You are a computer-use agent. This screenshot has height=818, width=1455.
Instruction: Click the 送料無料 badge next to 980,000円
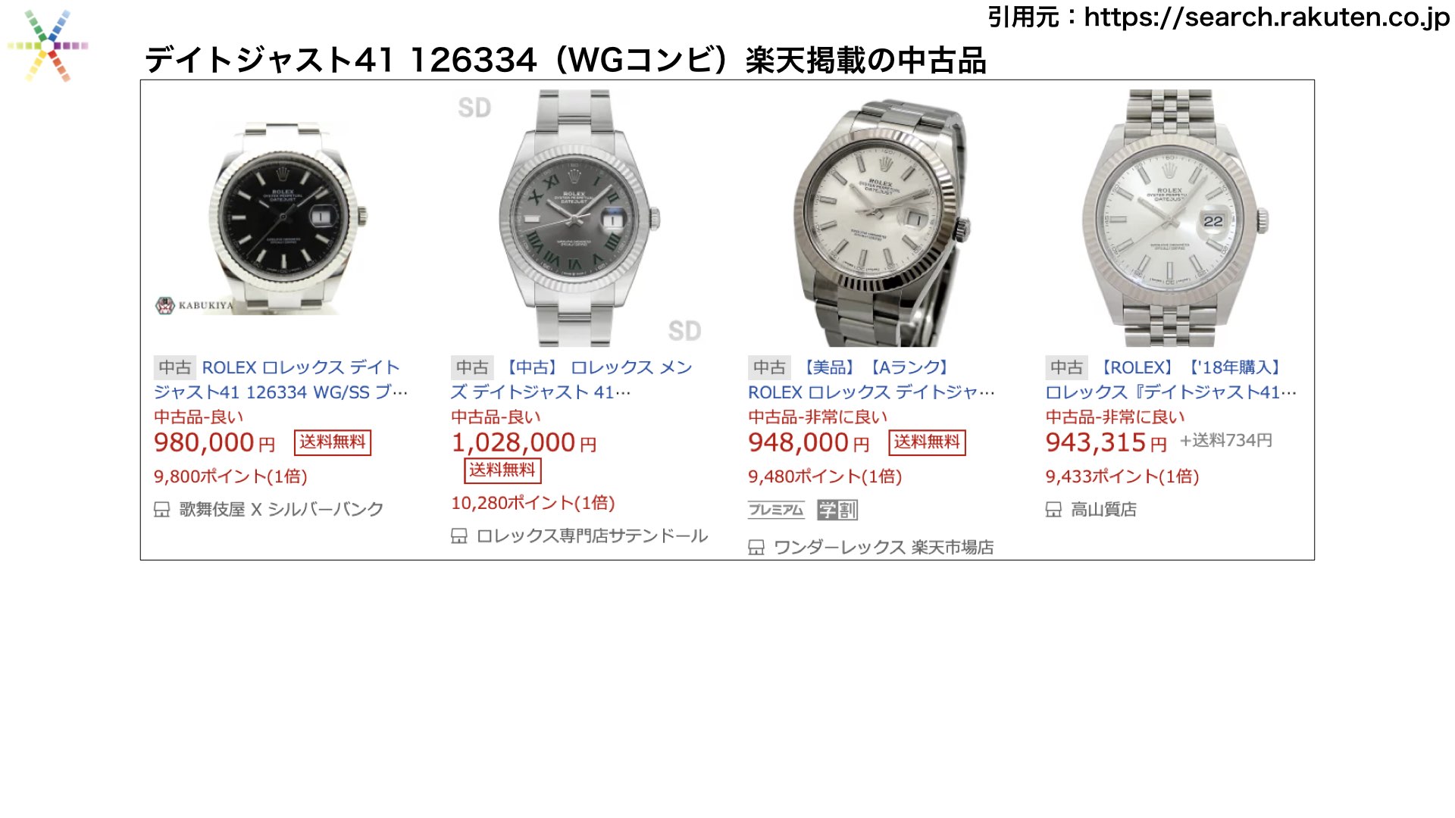[x=333, y=442]
